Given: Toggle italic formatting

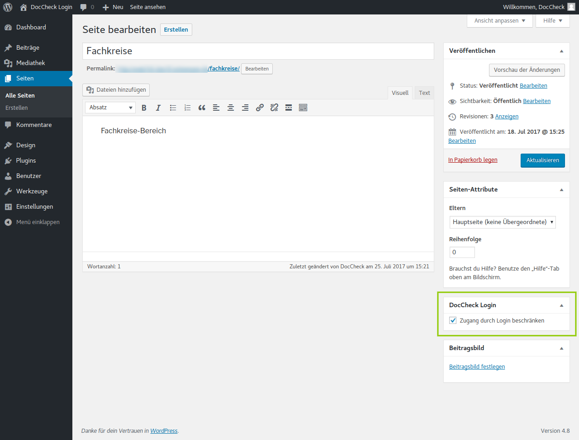Looking at the screenshot, I should point(158,108).
